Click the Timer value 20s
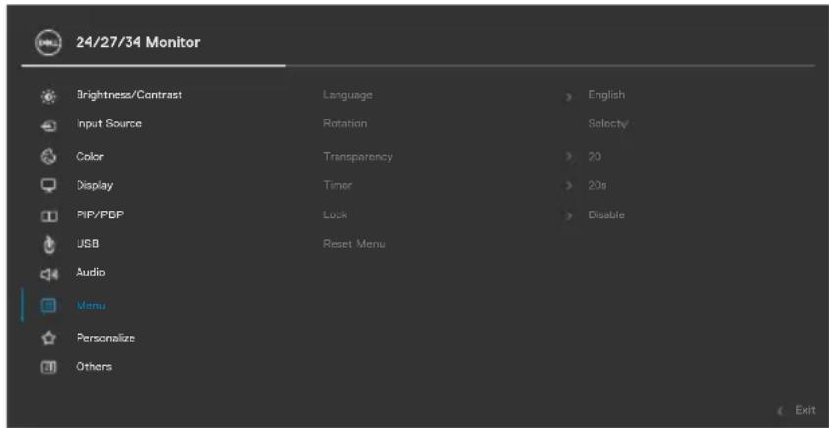 [596, 186]
